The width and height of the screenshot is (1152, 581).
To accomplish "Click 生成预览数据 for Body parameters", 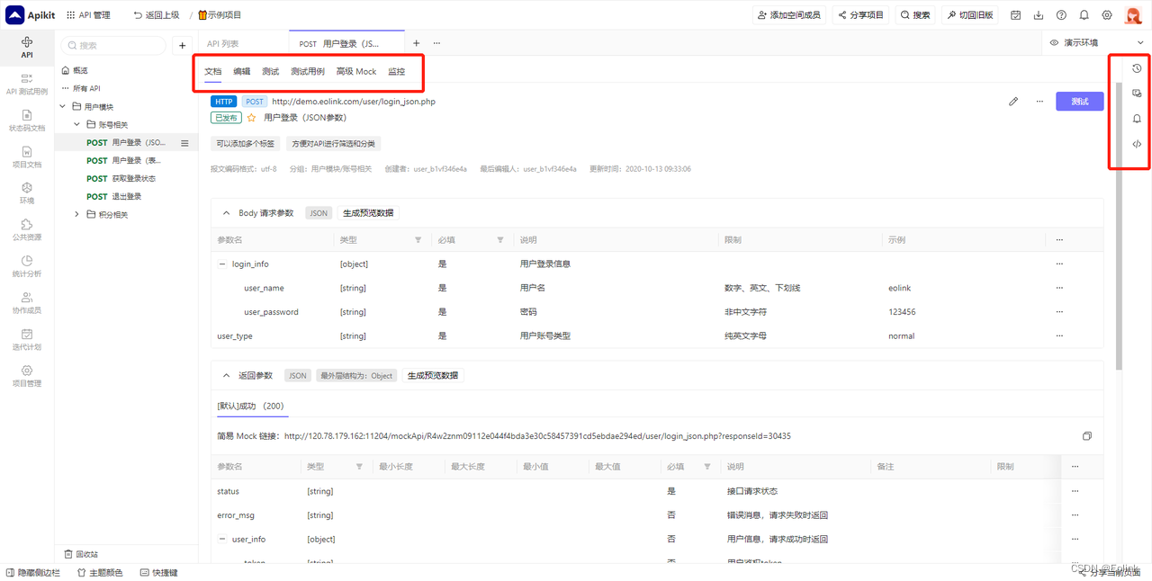I will [x=369, y=212].
